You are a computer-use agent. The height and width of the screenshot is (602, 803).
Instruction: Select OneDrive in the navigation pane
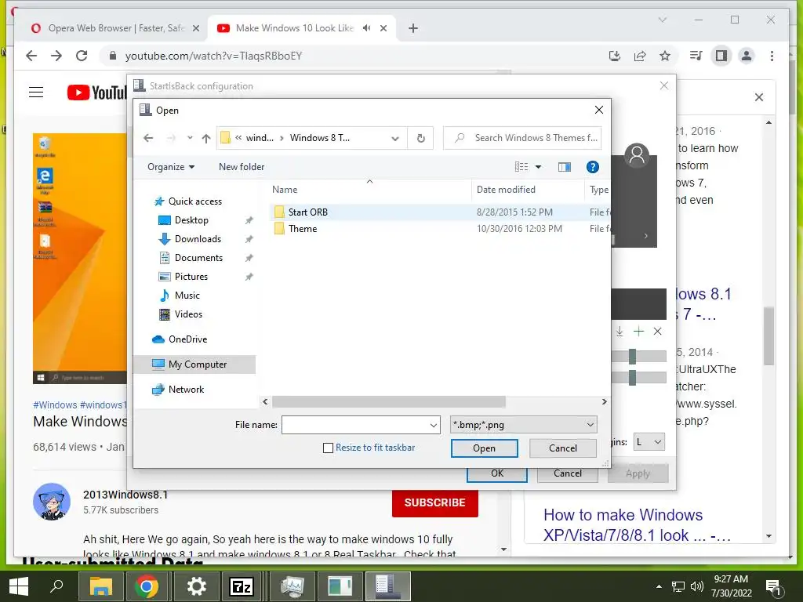tap(187, 339)
